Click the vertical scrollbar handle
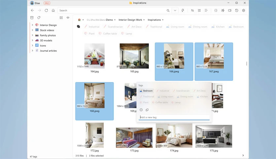This screenshot has height=159, width=276. pyautogui.click(x=247, y=63)
